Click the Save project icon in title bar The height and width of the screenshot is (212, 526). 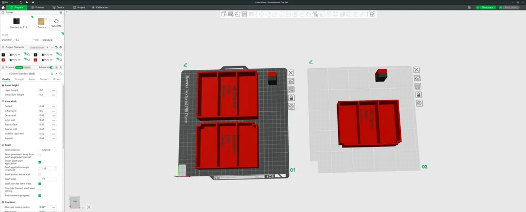tap(21, 2)
